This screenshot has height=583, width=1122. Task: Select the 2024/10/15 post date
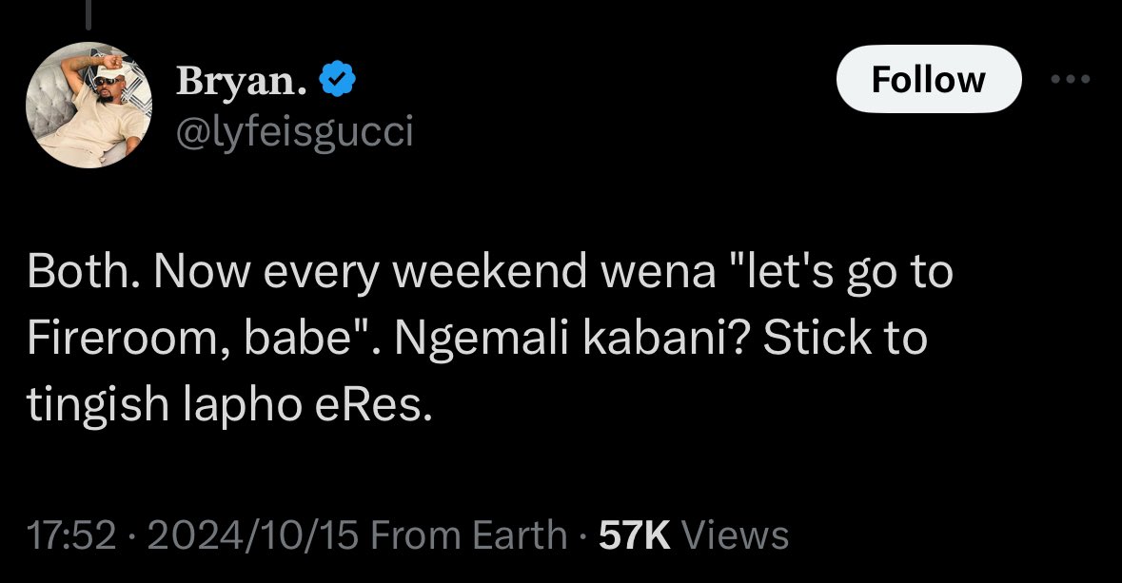pos(252,534)
